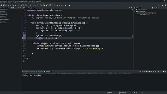Screen dimensions: 167x94
Task: Click the Previous Annotation toolbar icon
Action: click(x=54, y=5)
